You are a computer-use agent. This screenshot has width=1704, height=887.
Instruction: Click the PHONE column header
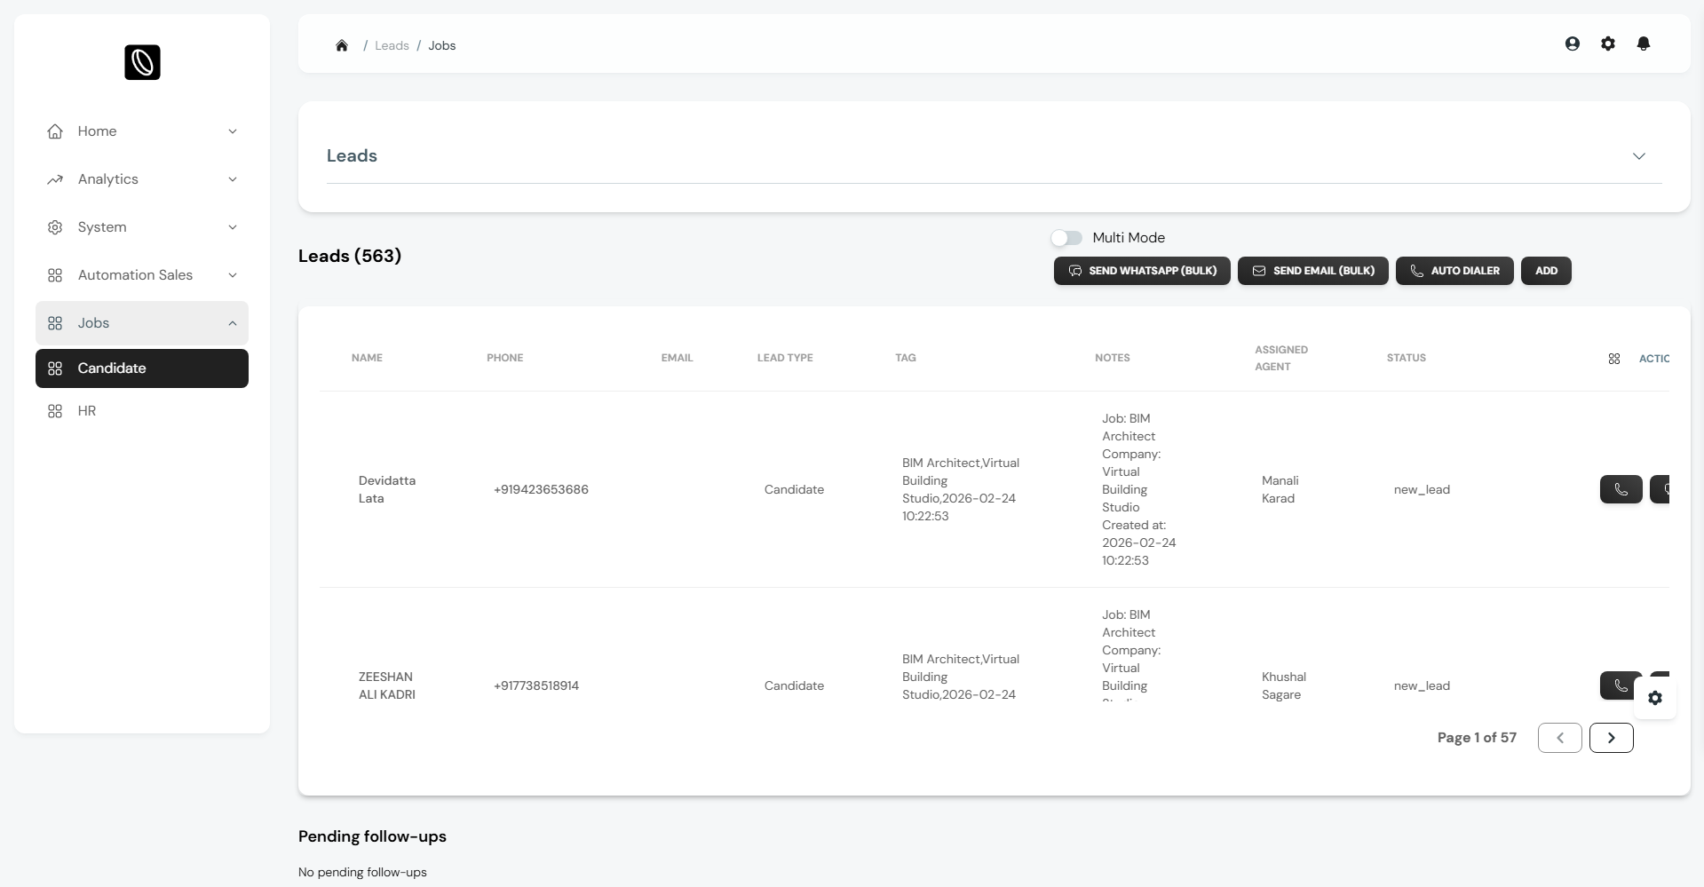pyautogui.click(x=505, y=358)
